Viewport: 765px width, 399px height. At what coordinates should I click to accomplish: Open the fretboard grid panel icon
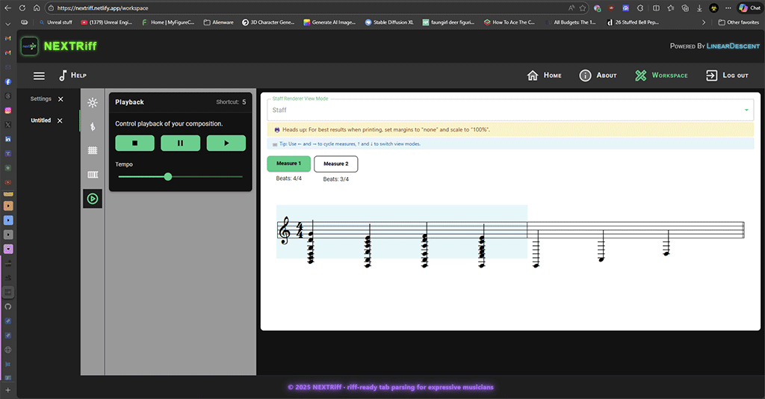pyautogui.click(x=93, y=150)
